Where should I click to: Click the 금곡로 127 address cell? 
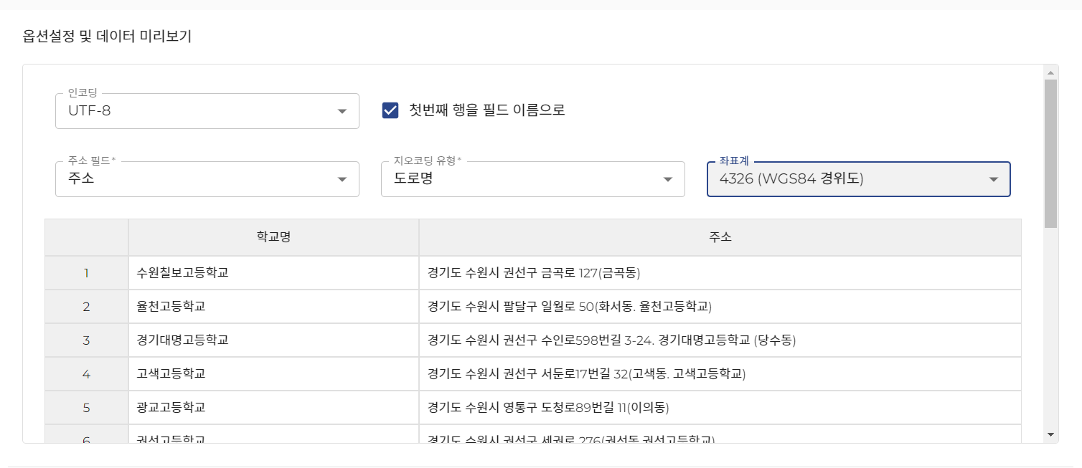tap(720, 273)
